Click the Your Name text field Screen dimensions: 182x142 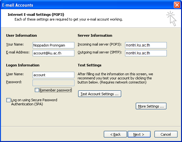click(x=53, y=45)
